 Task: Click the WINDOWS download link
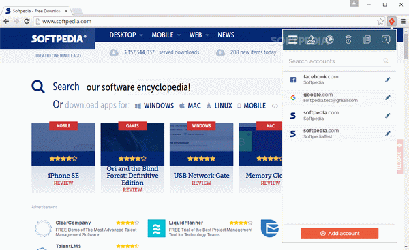pyautogui.click(x=154, y=106)
